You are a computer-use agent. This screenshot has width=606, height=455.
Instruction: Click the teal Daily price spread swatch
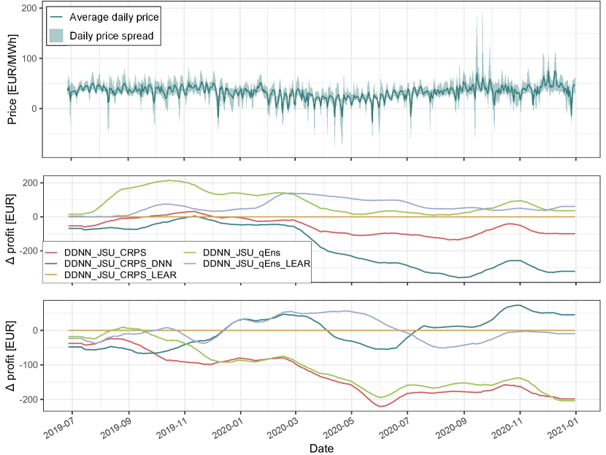(x=56, y=36)
